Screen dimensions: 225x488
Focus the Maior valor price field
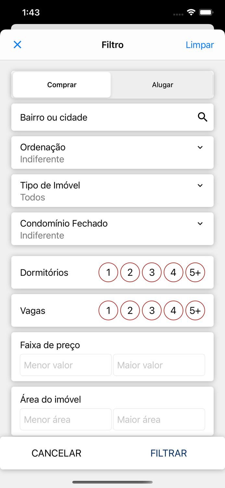159,365
